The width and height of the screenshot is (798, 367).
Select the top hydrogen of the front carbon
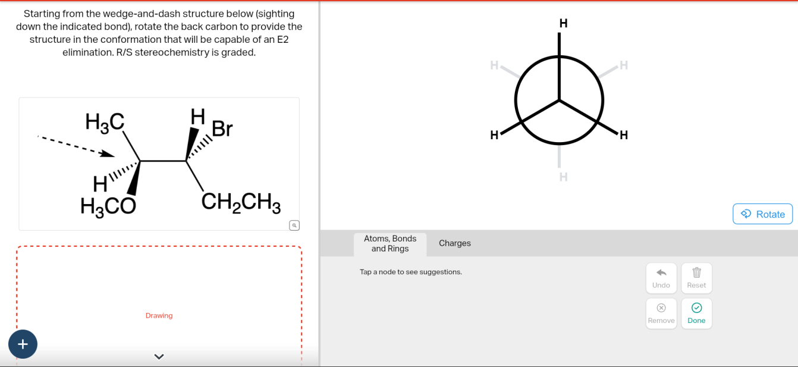pos(562,23)
